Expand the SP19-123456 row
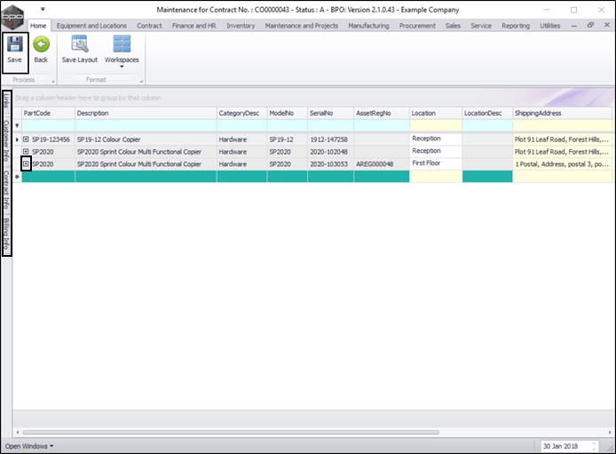 tap(26, 139)
